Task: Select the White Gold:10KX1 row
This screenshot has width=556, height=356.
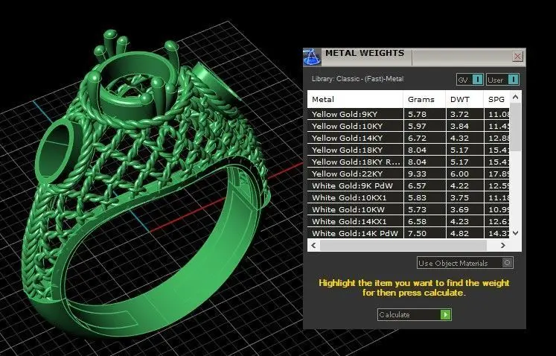Action: tap(409, 197)
